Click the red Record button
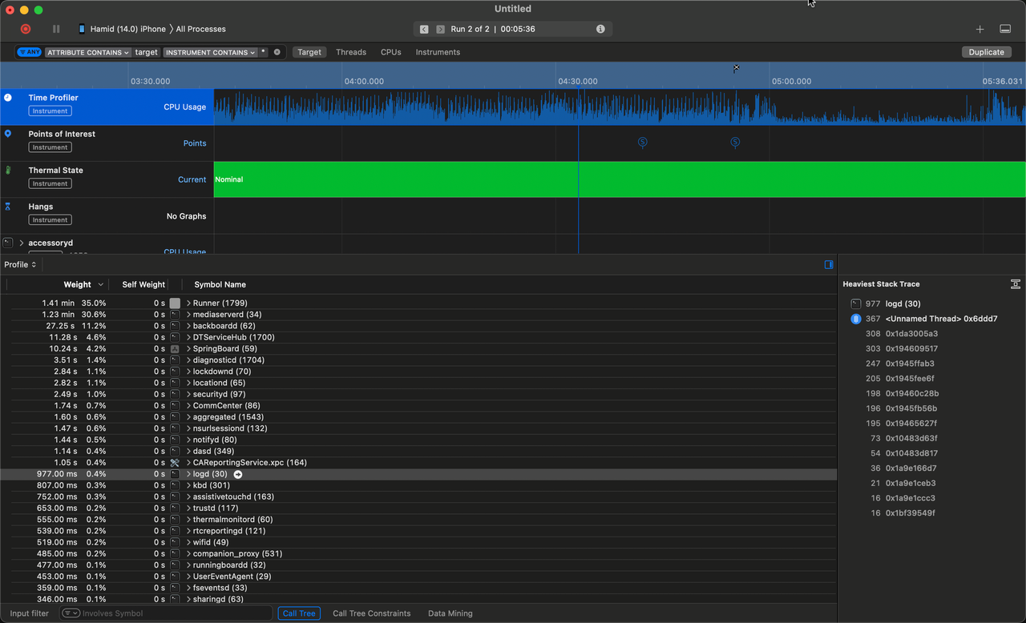Image resolution: width=1026 pixels, height=623 pixels. (26, 29)
